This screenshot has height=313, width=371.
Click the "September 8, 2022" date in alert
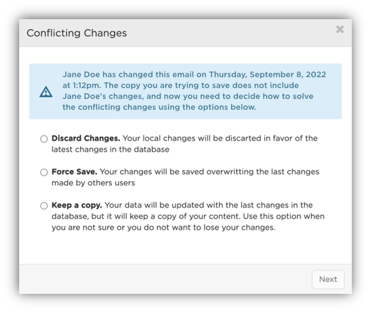pyautogui.click(x=288, y=75)
